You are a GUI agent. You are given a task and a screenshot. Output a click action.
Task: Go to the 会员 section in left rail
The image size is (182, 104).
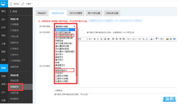tap(3, 60)
